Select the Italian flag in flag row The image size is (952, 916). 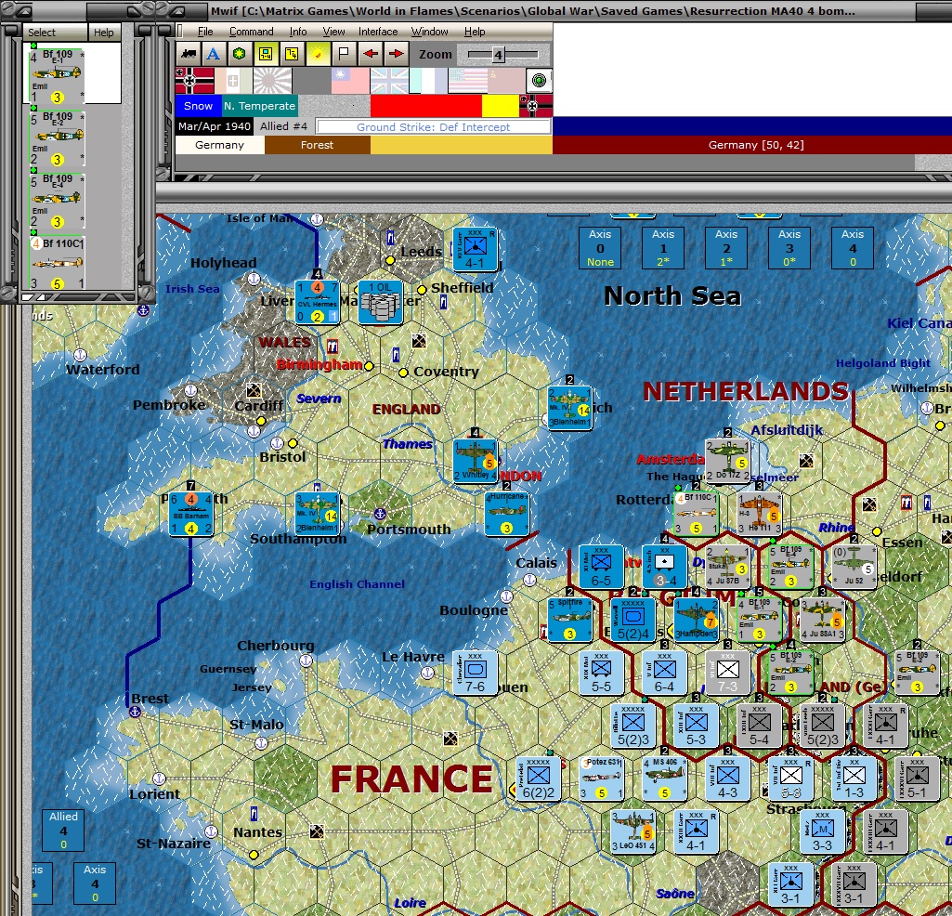click(x=233, y=80)
